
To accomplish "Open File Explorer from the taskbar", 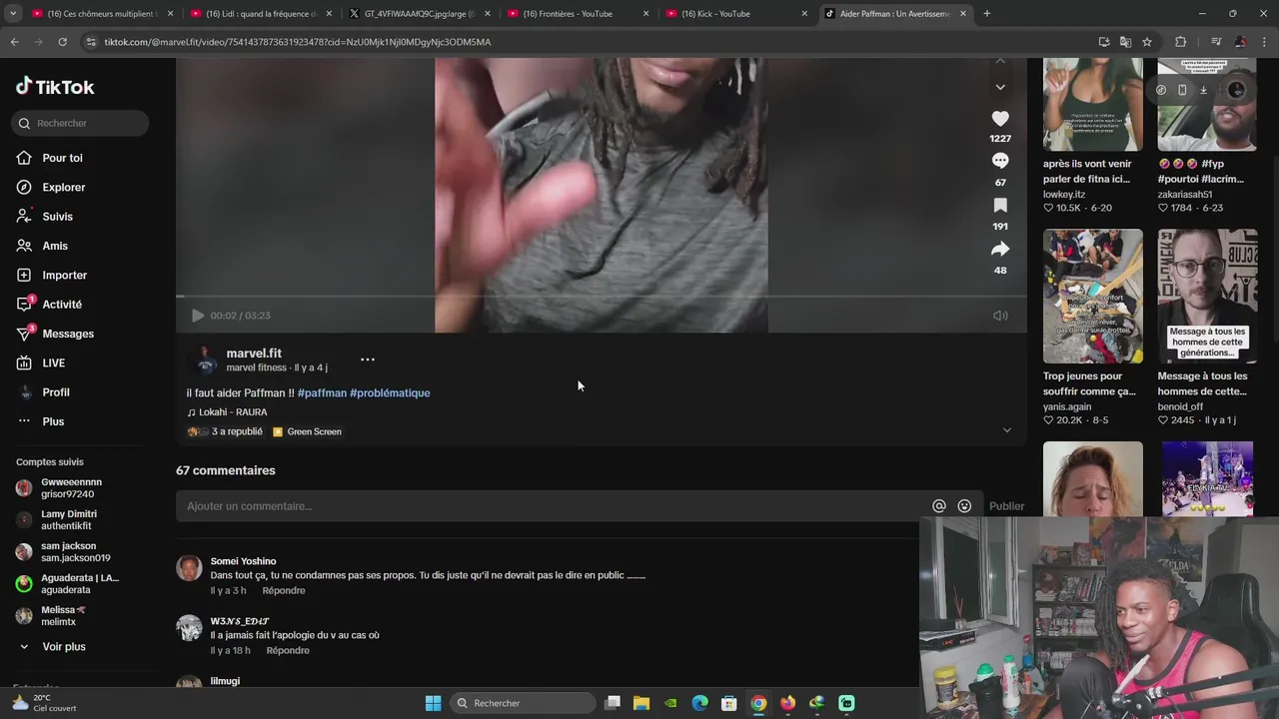I will click(x=641, y=703).
